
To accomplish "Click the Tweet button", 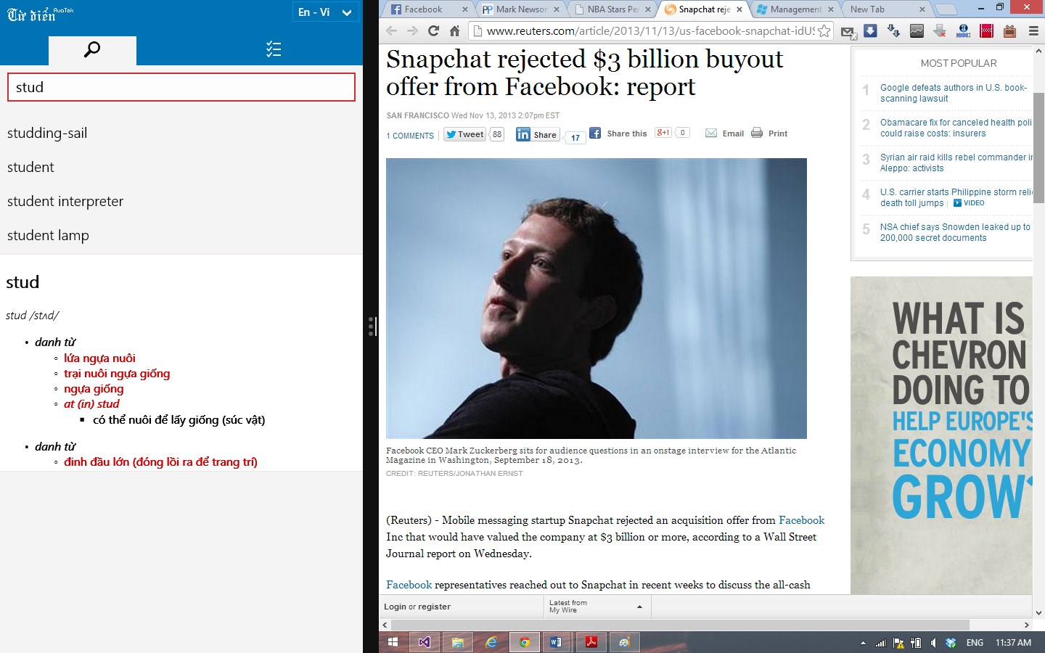I will tap(464, 134).
